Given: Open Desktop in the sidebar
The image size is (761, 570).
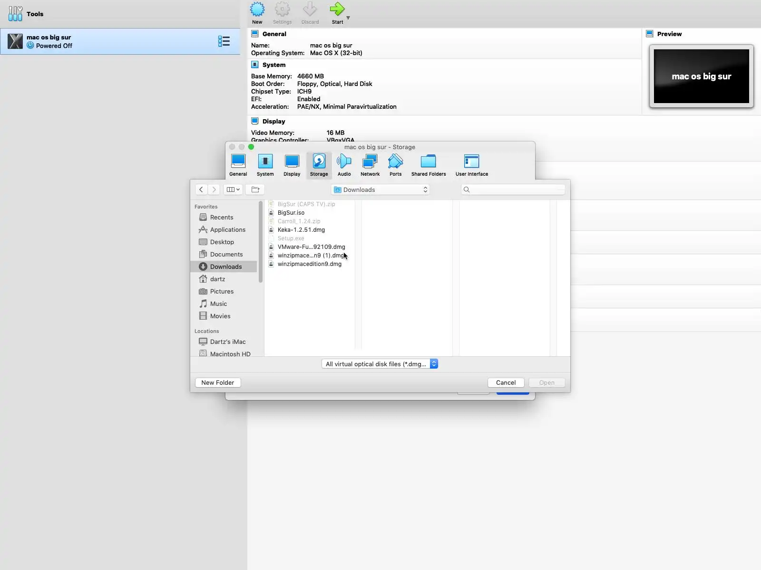Looking at the screenshot, I should (224, 242).
